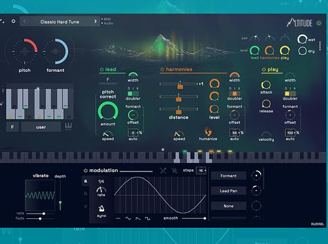
Task: Click the vibrato depth slider
Action: pos(60,195)
